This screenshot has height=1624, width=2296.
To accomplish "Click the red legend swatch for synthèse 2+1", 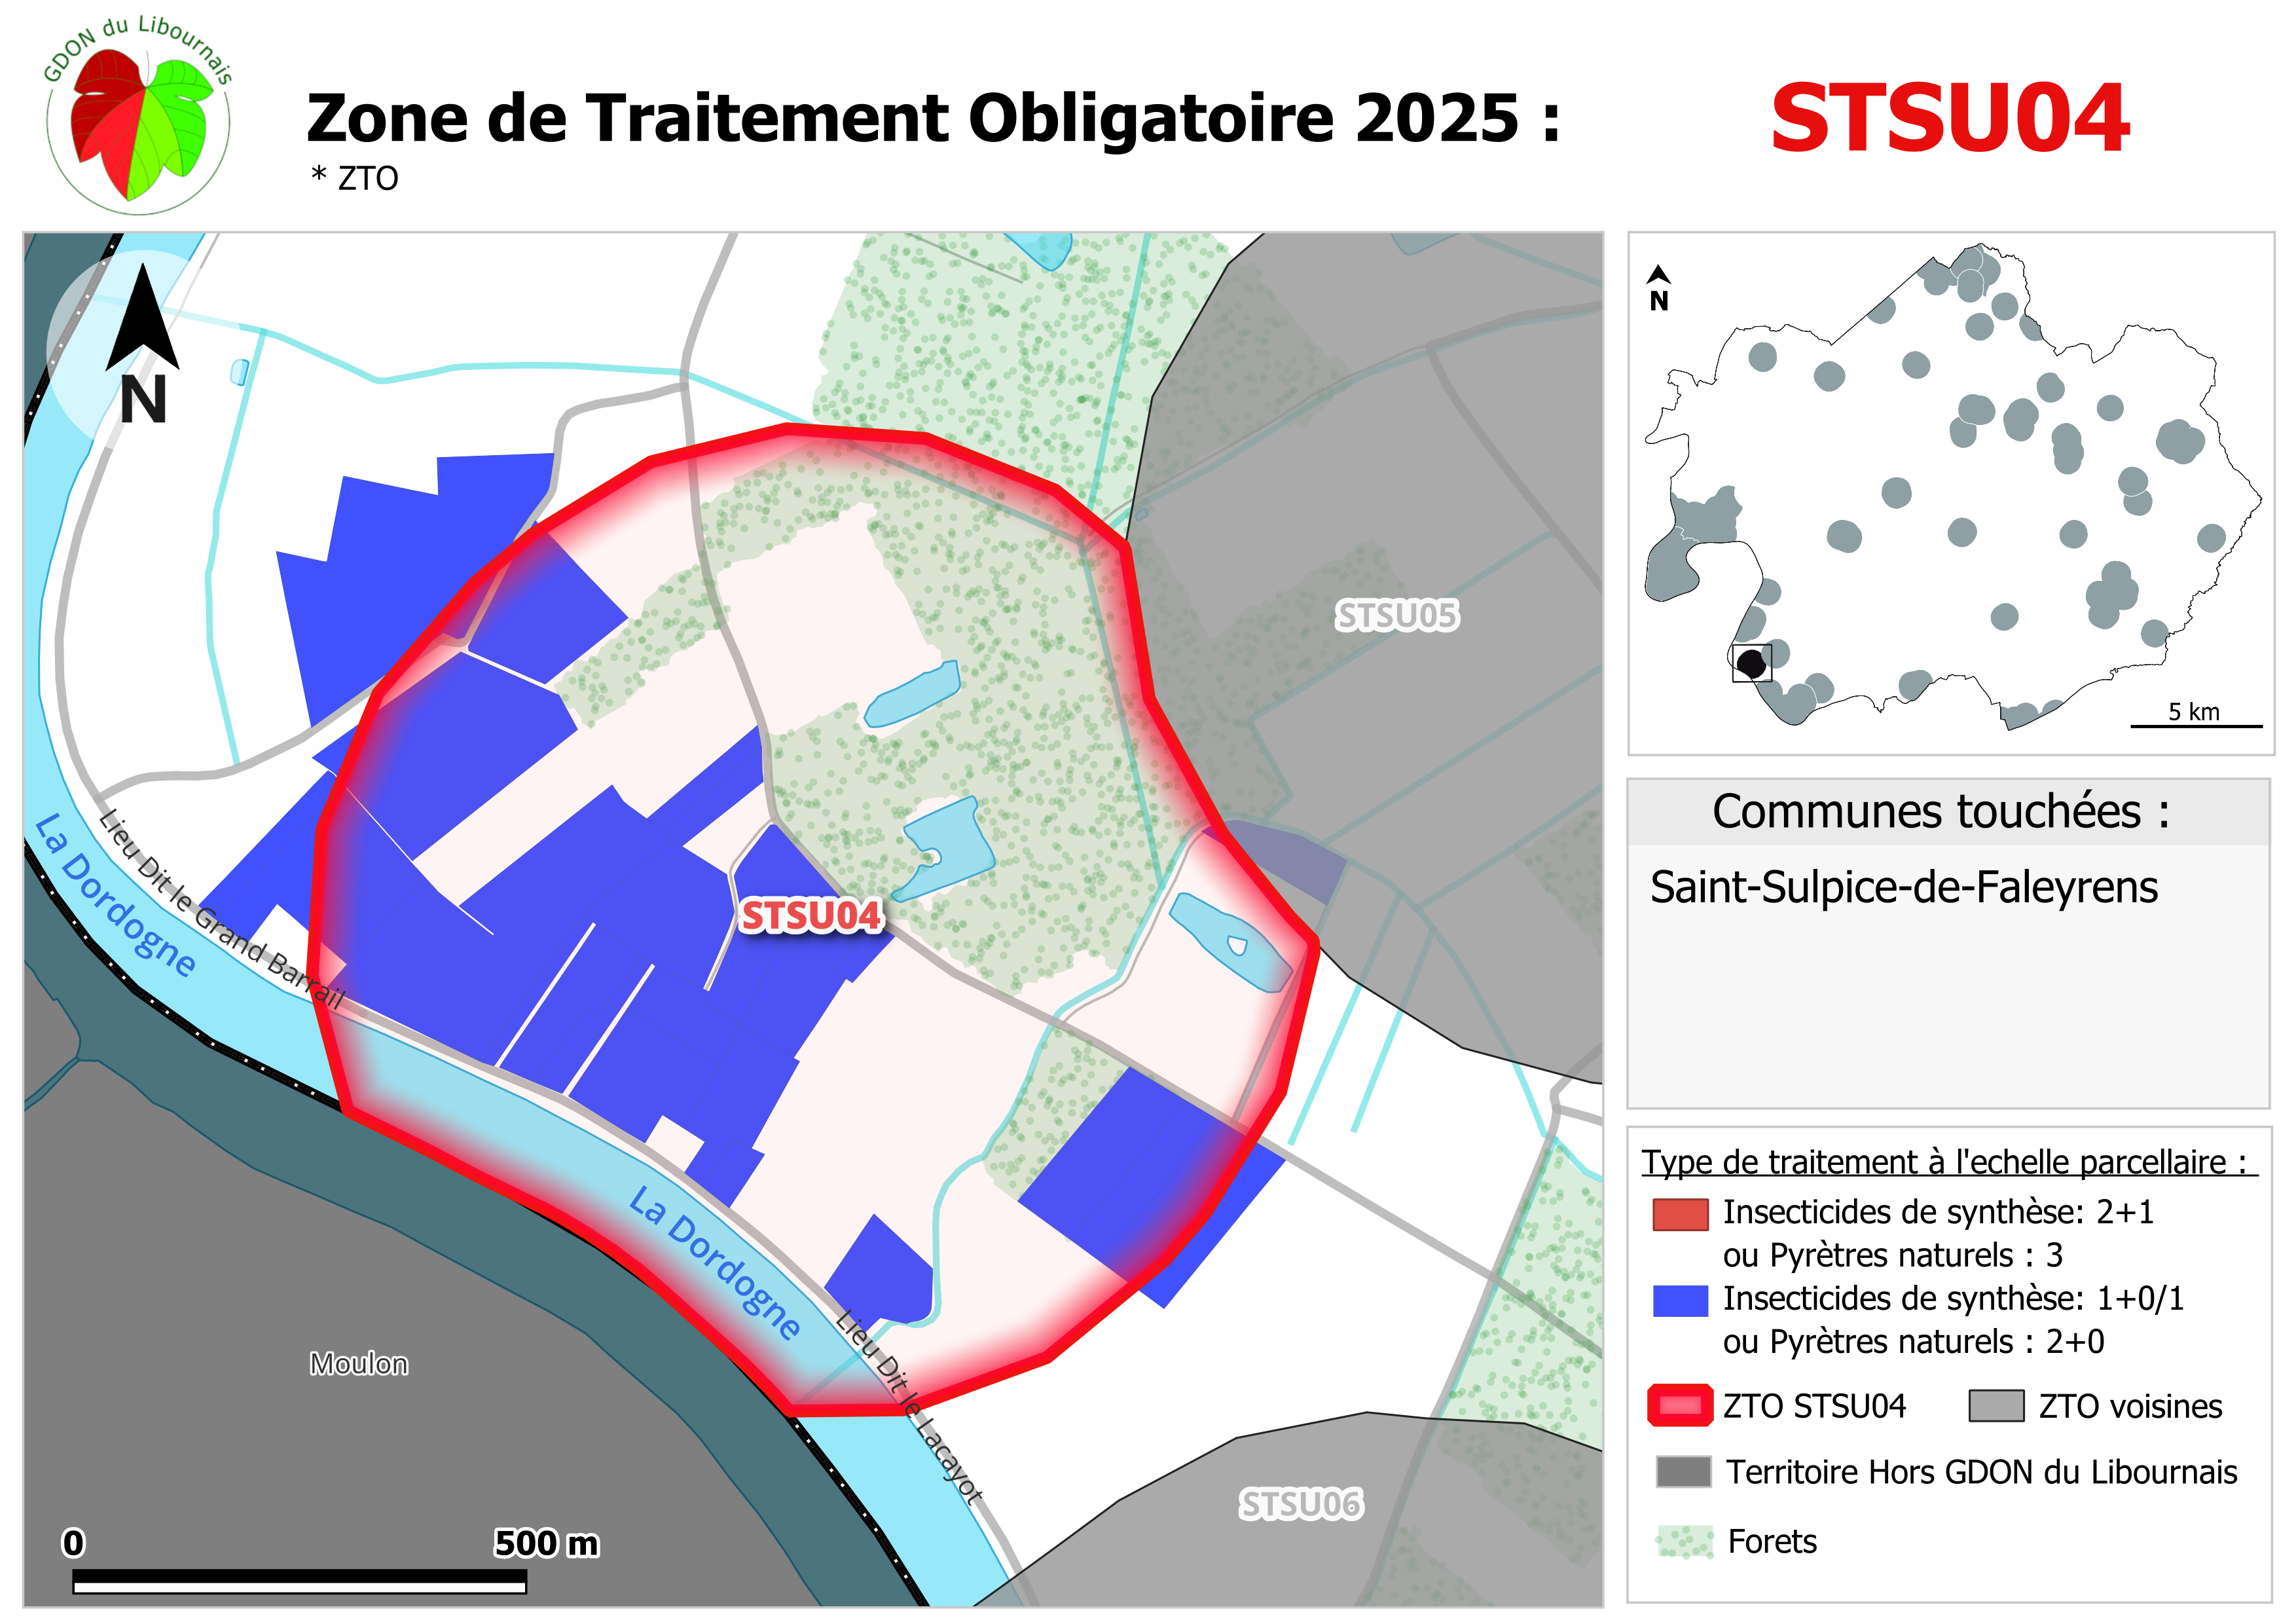I will [1680, 1214].
